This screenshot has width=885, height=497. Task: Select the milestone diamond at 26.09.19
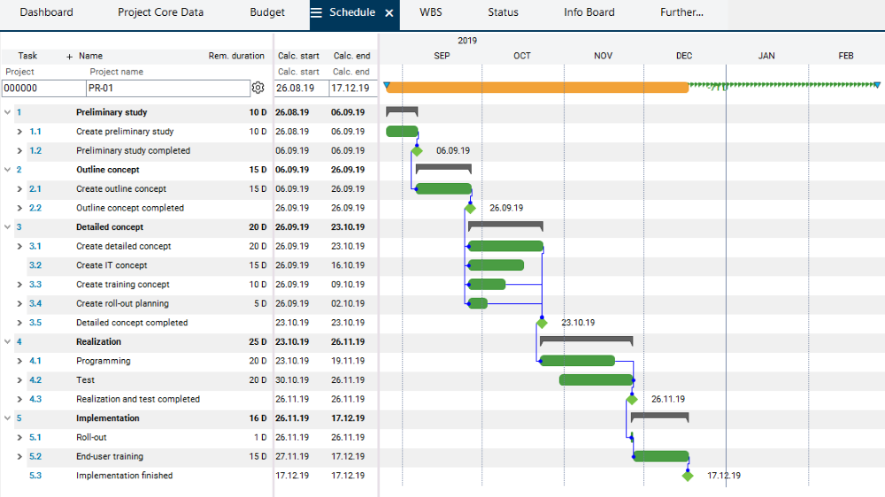470,209
